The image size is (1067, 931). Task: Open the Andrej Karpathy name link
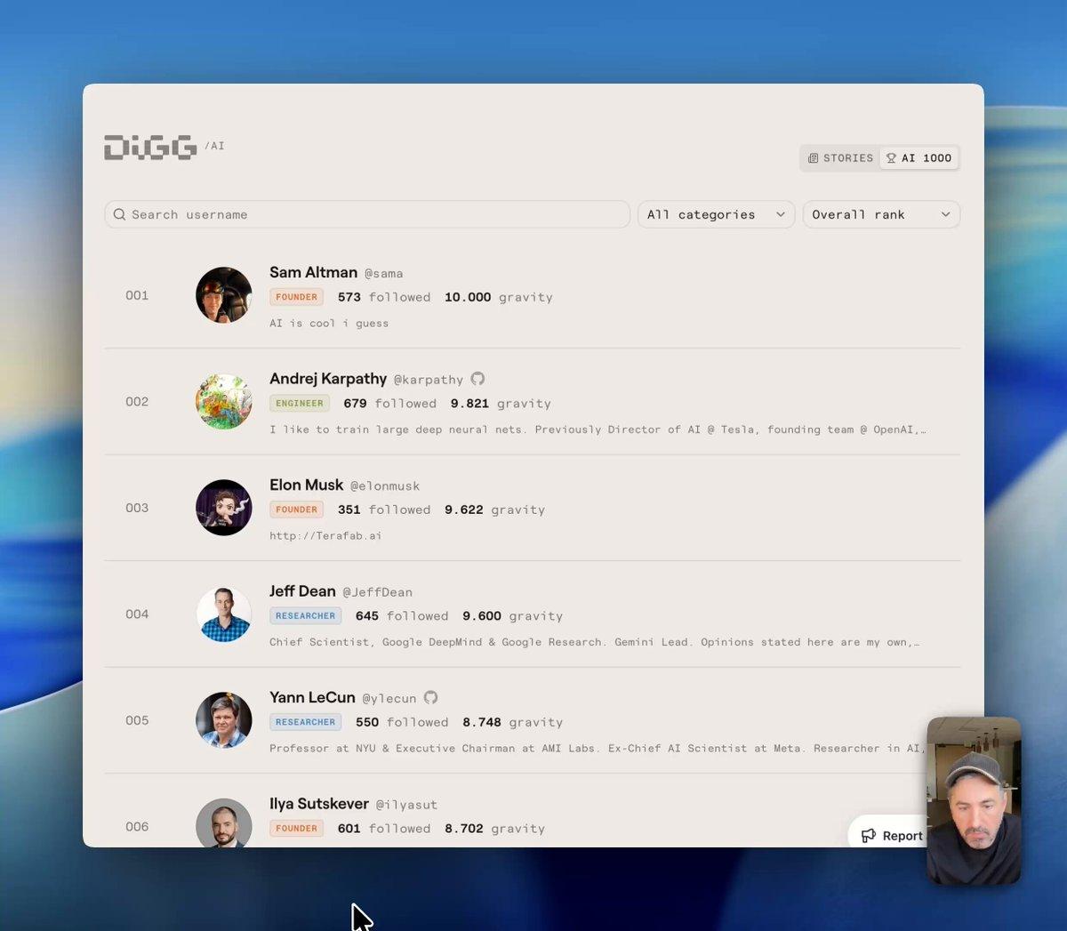coord(328,379)
